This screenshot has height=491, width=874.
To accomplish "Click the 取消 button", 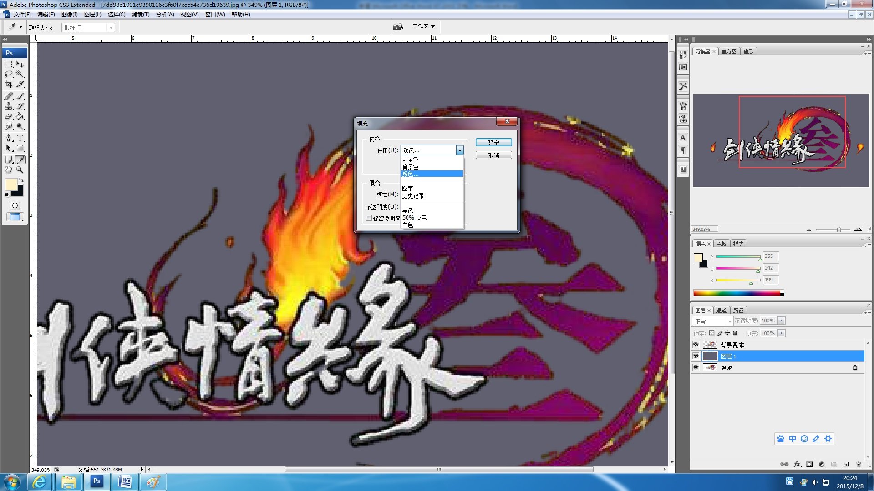I will click(493, 155).
